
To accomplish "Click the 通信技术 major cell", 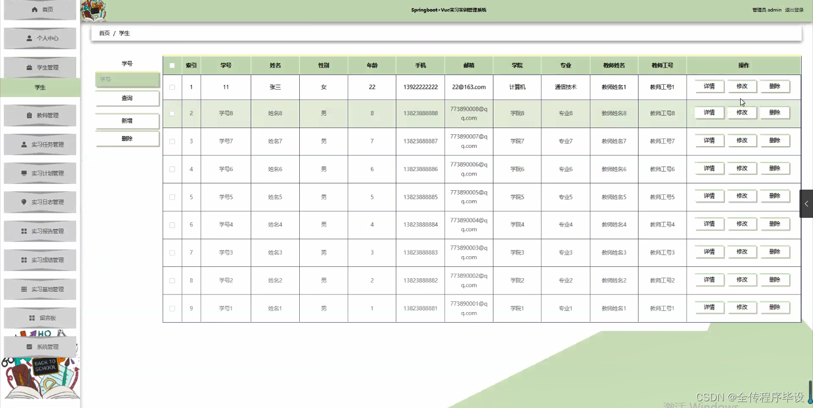I will click(566, 87).
